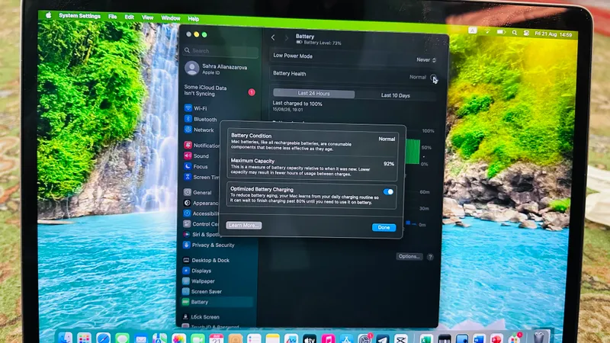This screenshot has height=343, width=610.
Task: Open Control Center icon in menu bar
Action: pyautogui.click(x=526, y=33)
